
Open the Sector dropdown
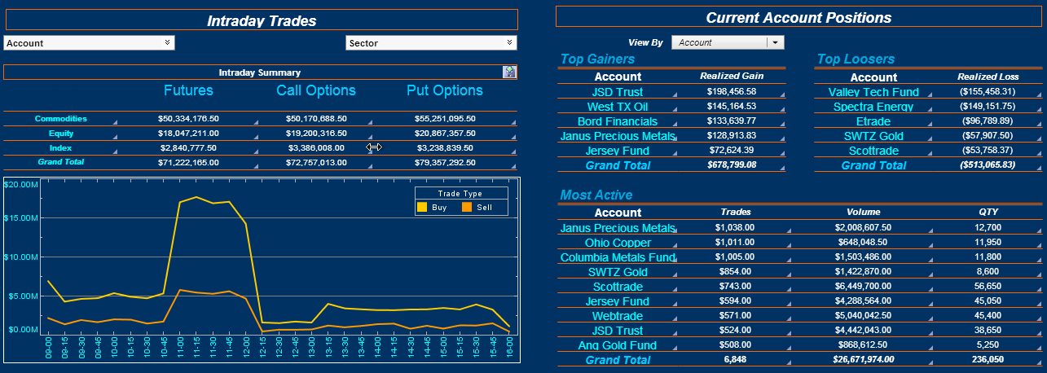[431, 43]
